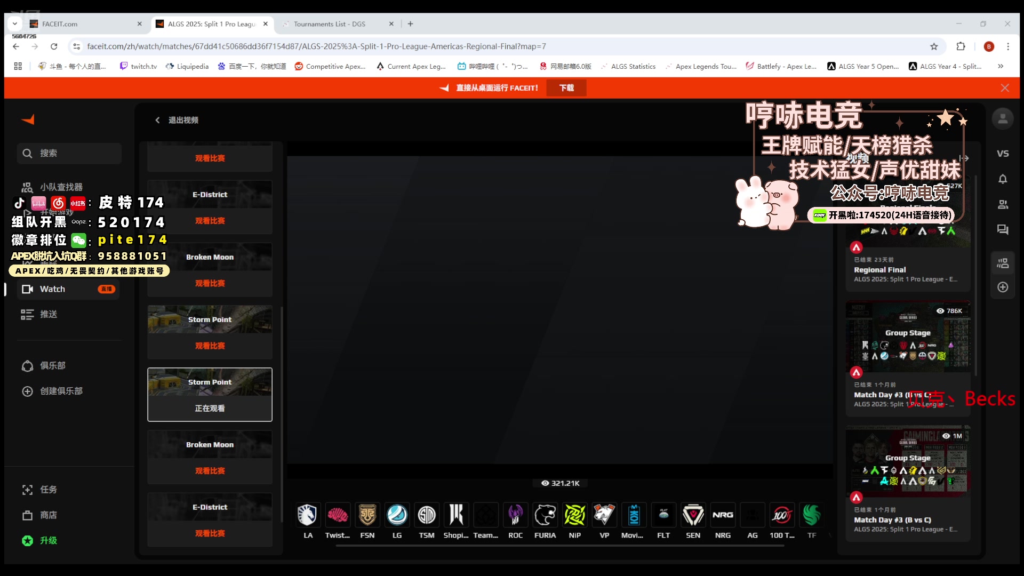Bookmark this page with the star
Image resolution: width=1024 pixels, height=576 pixels.
click(934, 46)
